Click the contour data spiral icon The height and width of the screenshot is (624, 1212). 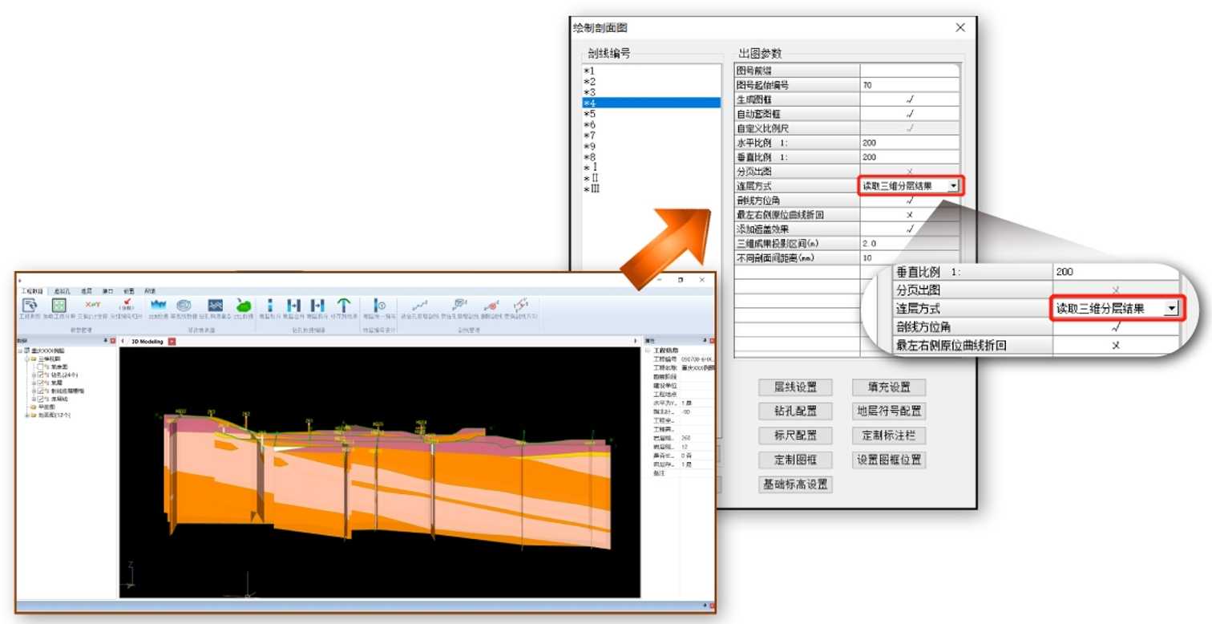point(184,306)
